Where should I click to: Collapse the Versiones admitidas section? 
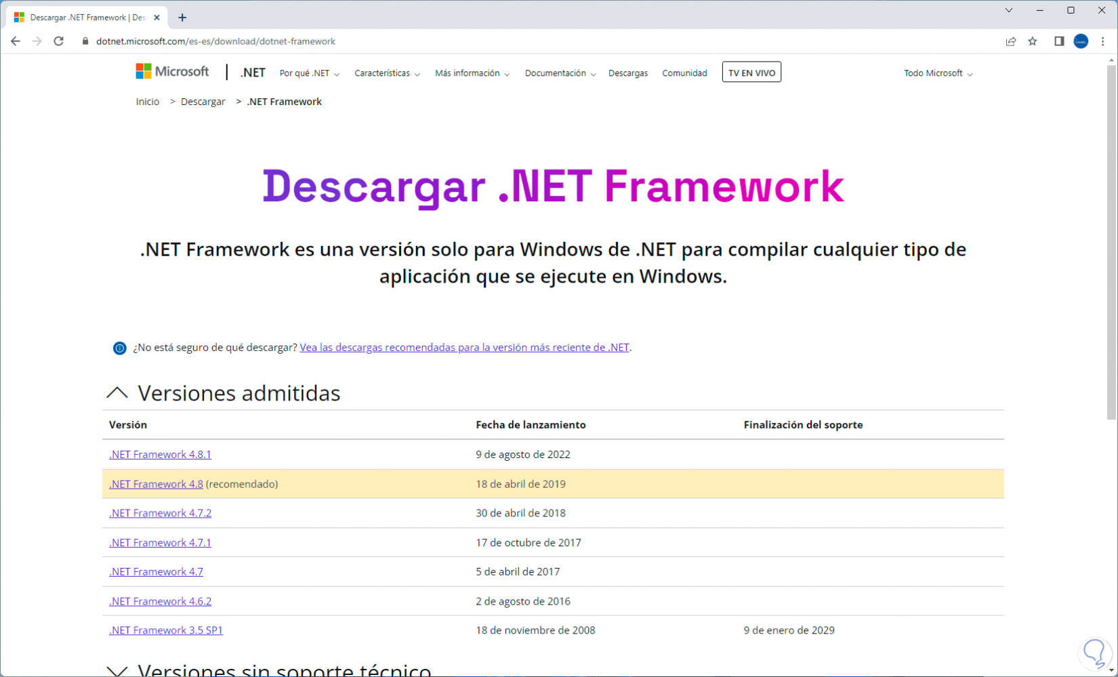117,393
